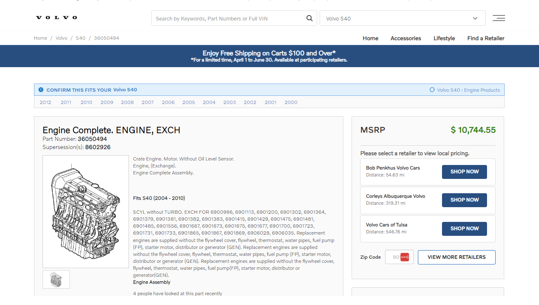539x305 pixels.
Task: Click 'Distance: 54.63 mi' text
Action: pyautogui.click(x=385, y=175)
